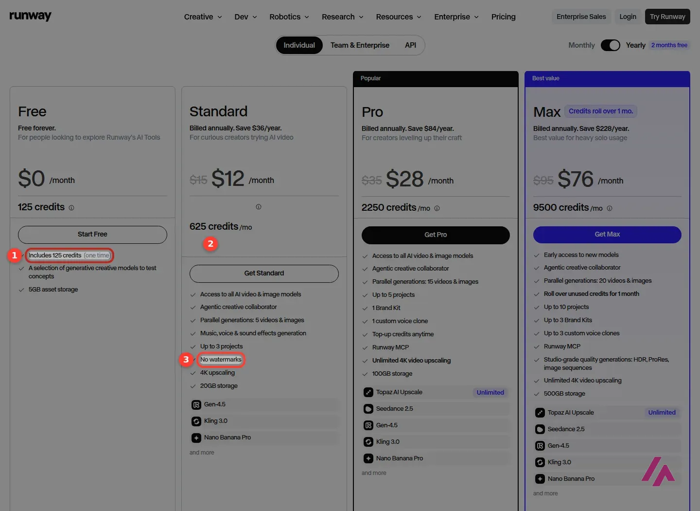Click the Kling 3.0 icon in the Standard plan
The image size is (700, 511).
pos(196,421)
